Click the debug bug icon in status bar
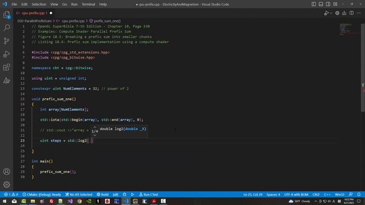This screenshot has height=205, width=365. pos(124,194)
